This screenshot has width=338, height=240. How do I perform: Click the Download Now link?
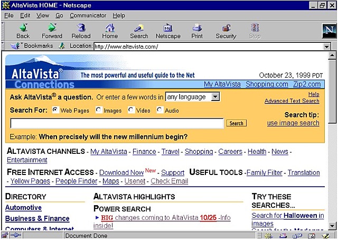point(121,172)
